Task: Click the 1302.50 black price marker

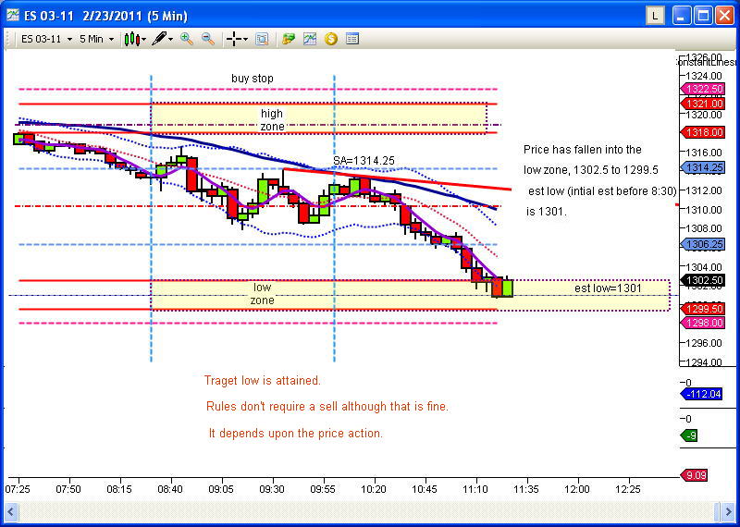Action: coord(702,281)
